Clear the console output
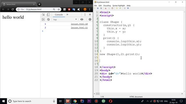Screen dimensions: 186x104 click(x=49, y=19)
